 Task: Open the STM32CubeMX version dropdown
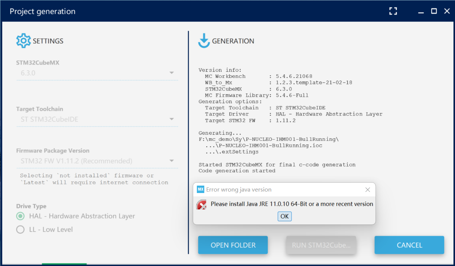click(x=97, y=73)
